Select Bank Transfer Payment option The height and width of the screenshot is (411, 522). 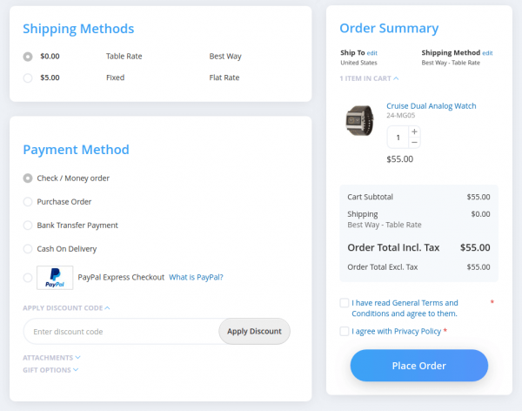coord(28,226)
